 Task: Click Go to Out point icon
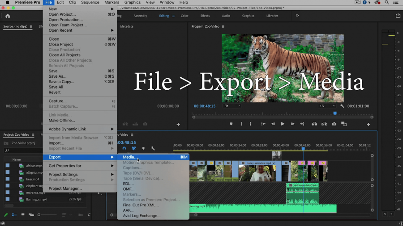[x=302, y=124]
